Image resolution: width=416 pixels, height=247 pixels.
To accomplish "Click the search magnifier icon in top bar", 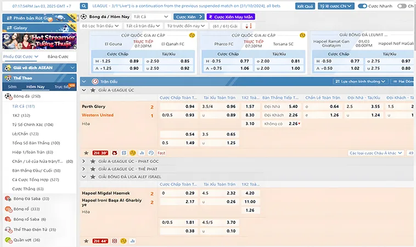I will click(86, 6).
